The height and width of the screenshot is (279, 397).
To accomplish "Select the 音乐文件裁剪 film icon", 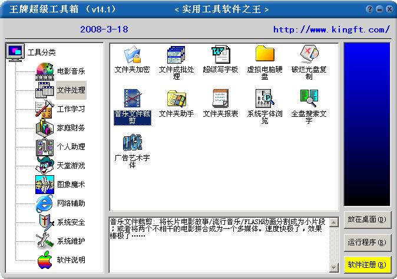I will [133, 99].
